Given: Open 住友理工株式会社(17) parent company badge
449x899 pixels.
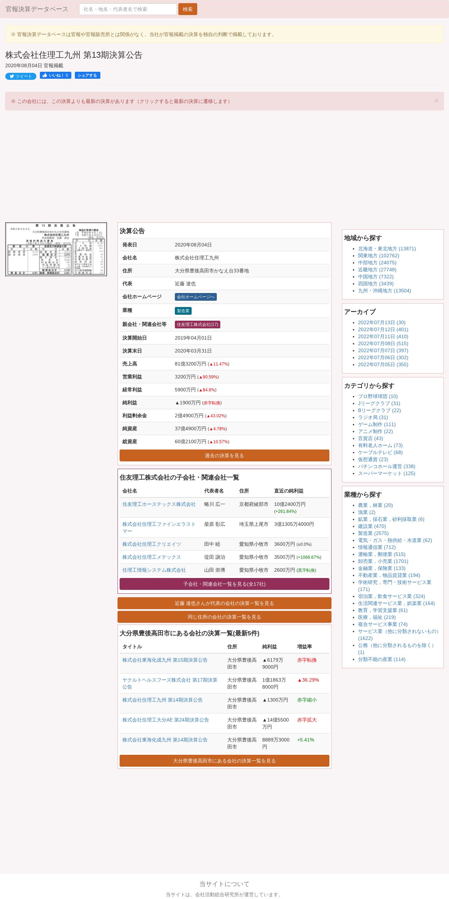Looking at the screenshot, I should (x=197, y=325).
